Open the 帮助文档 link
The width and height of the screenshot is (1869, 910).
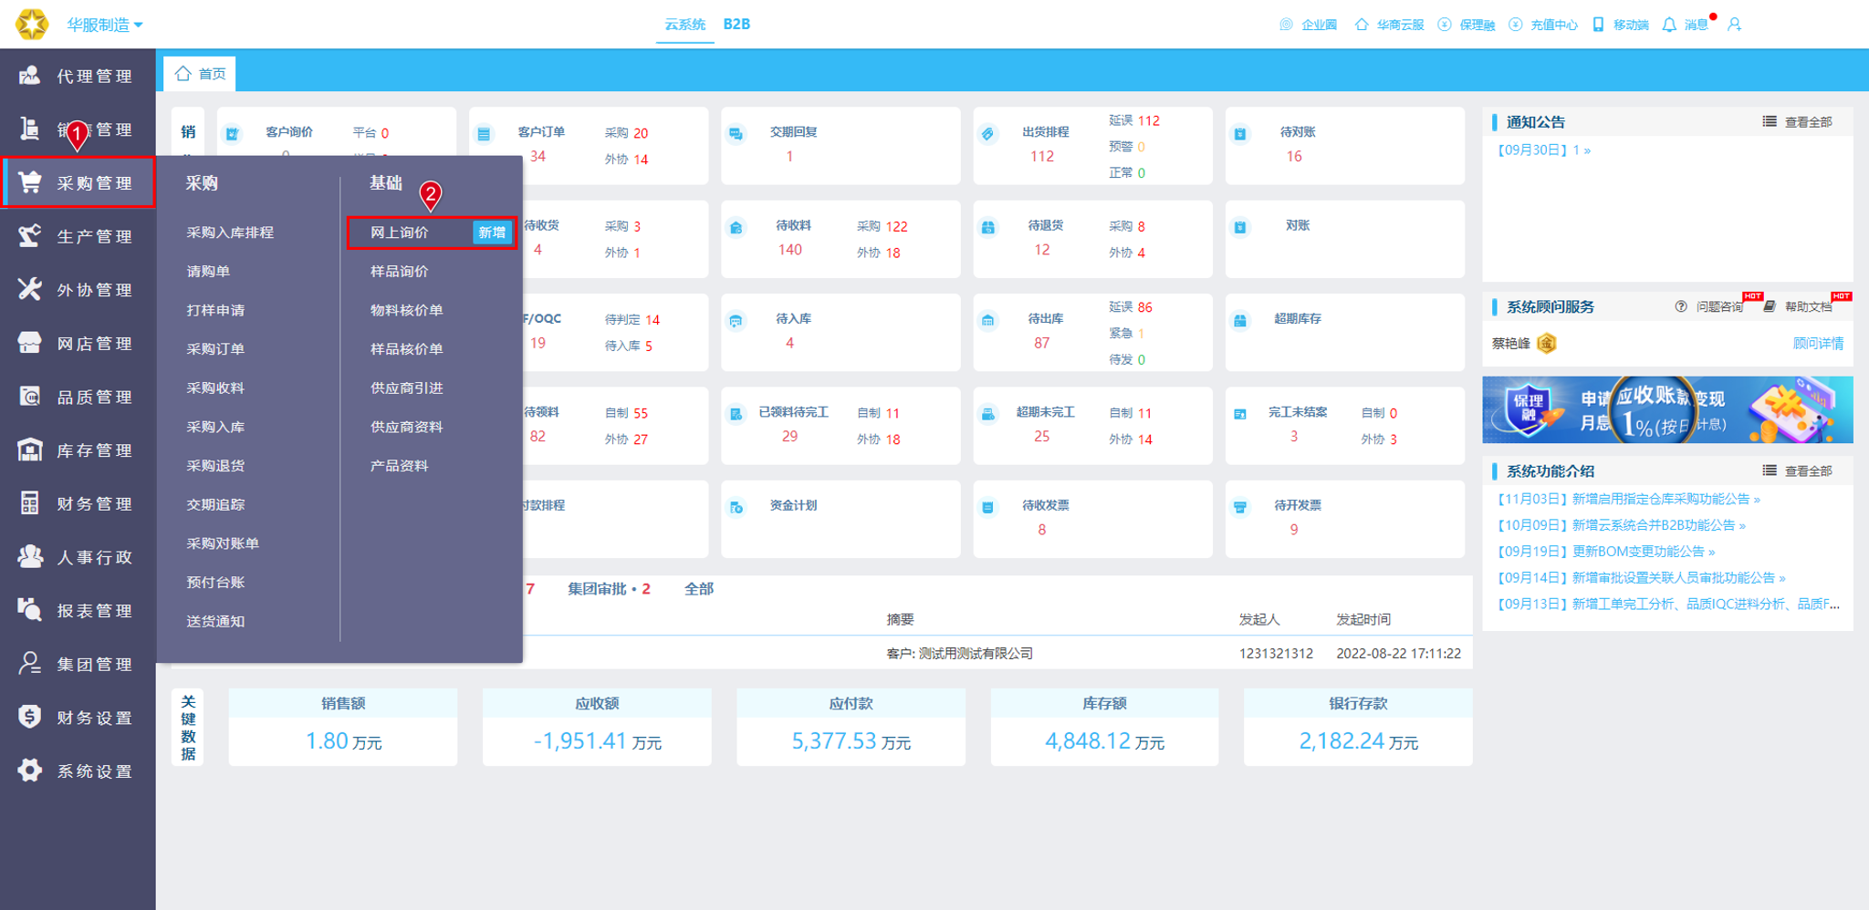tap(1798, 307)
